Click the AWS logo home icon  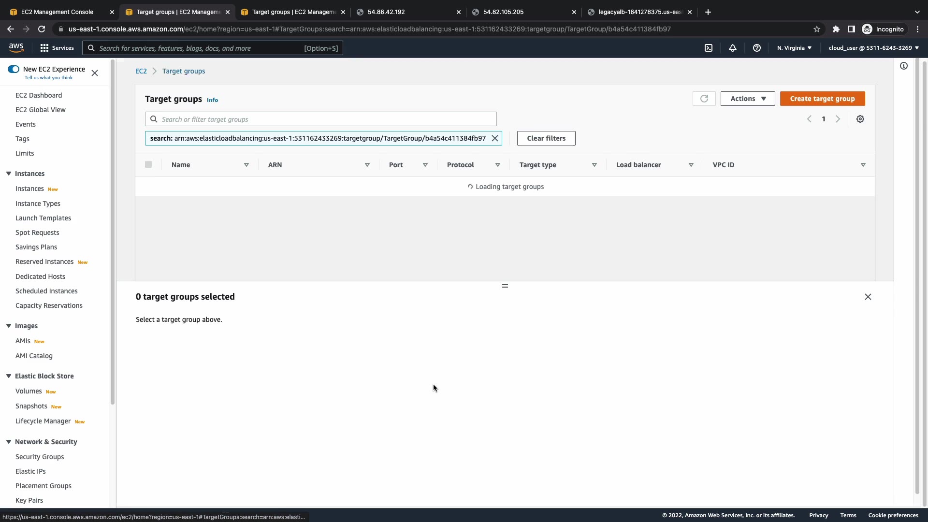16,47
